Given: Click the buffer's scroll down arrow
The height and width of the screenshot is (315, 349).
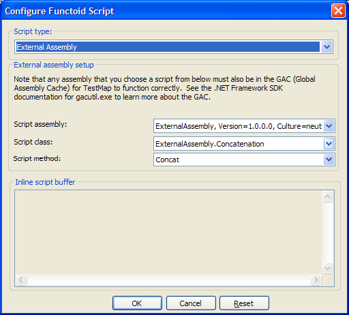Looking at the screenshot, I should pyautogui.click(x=327, y=268).
